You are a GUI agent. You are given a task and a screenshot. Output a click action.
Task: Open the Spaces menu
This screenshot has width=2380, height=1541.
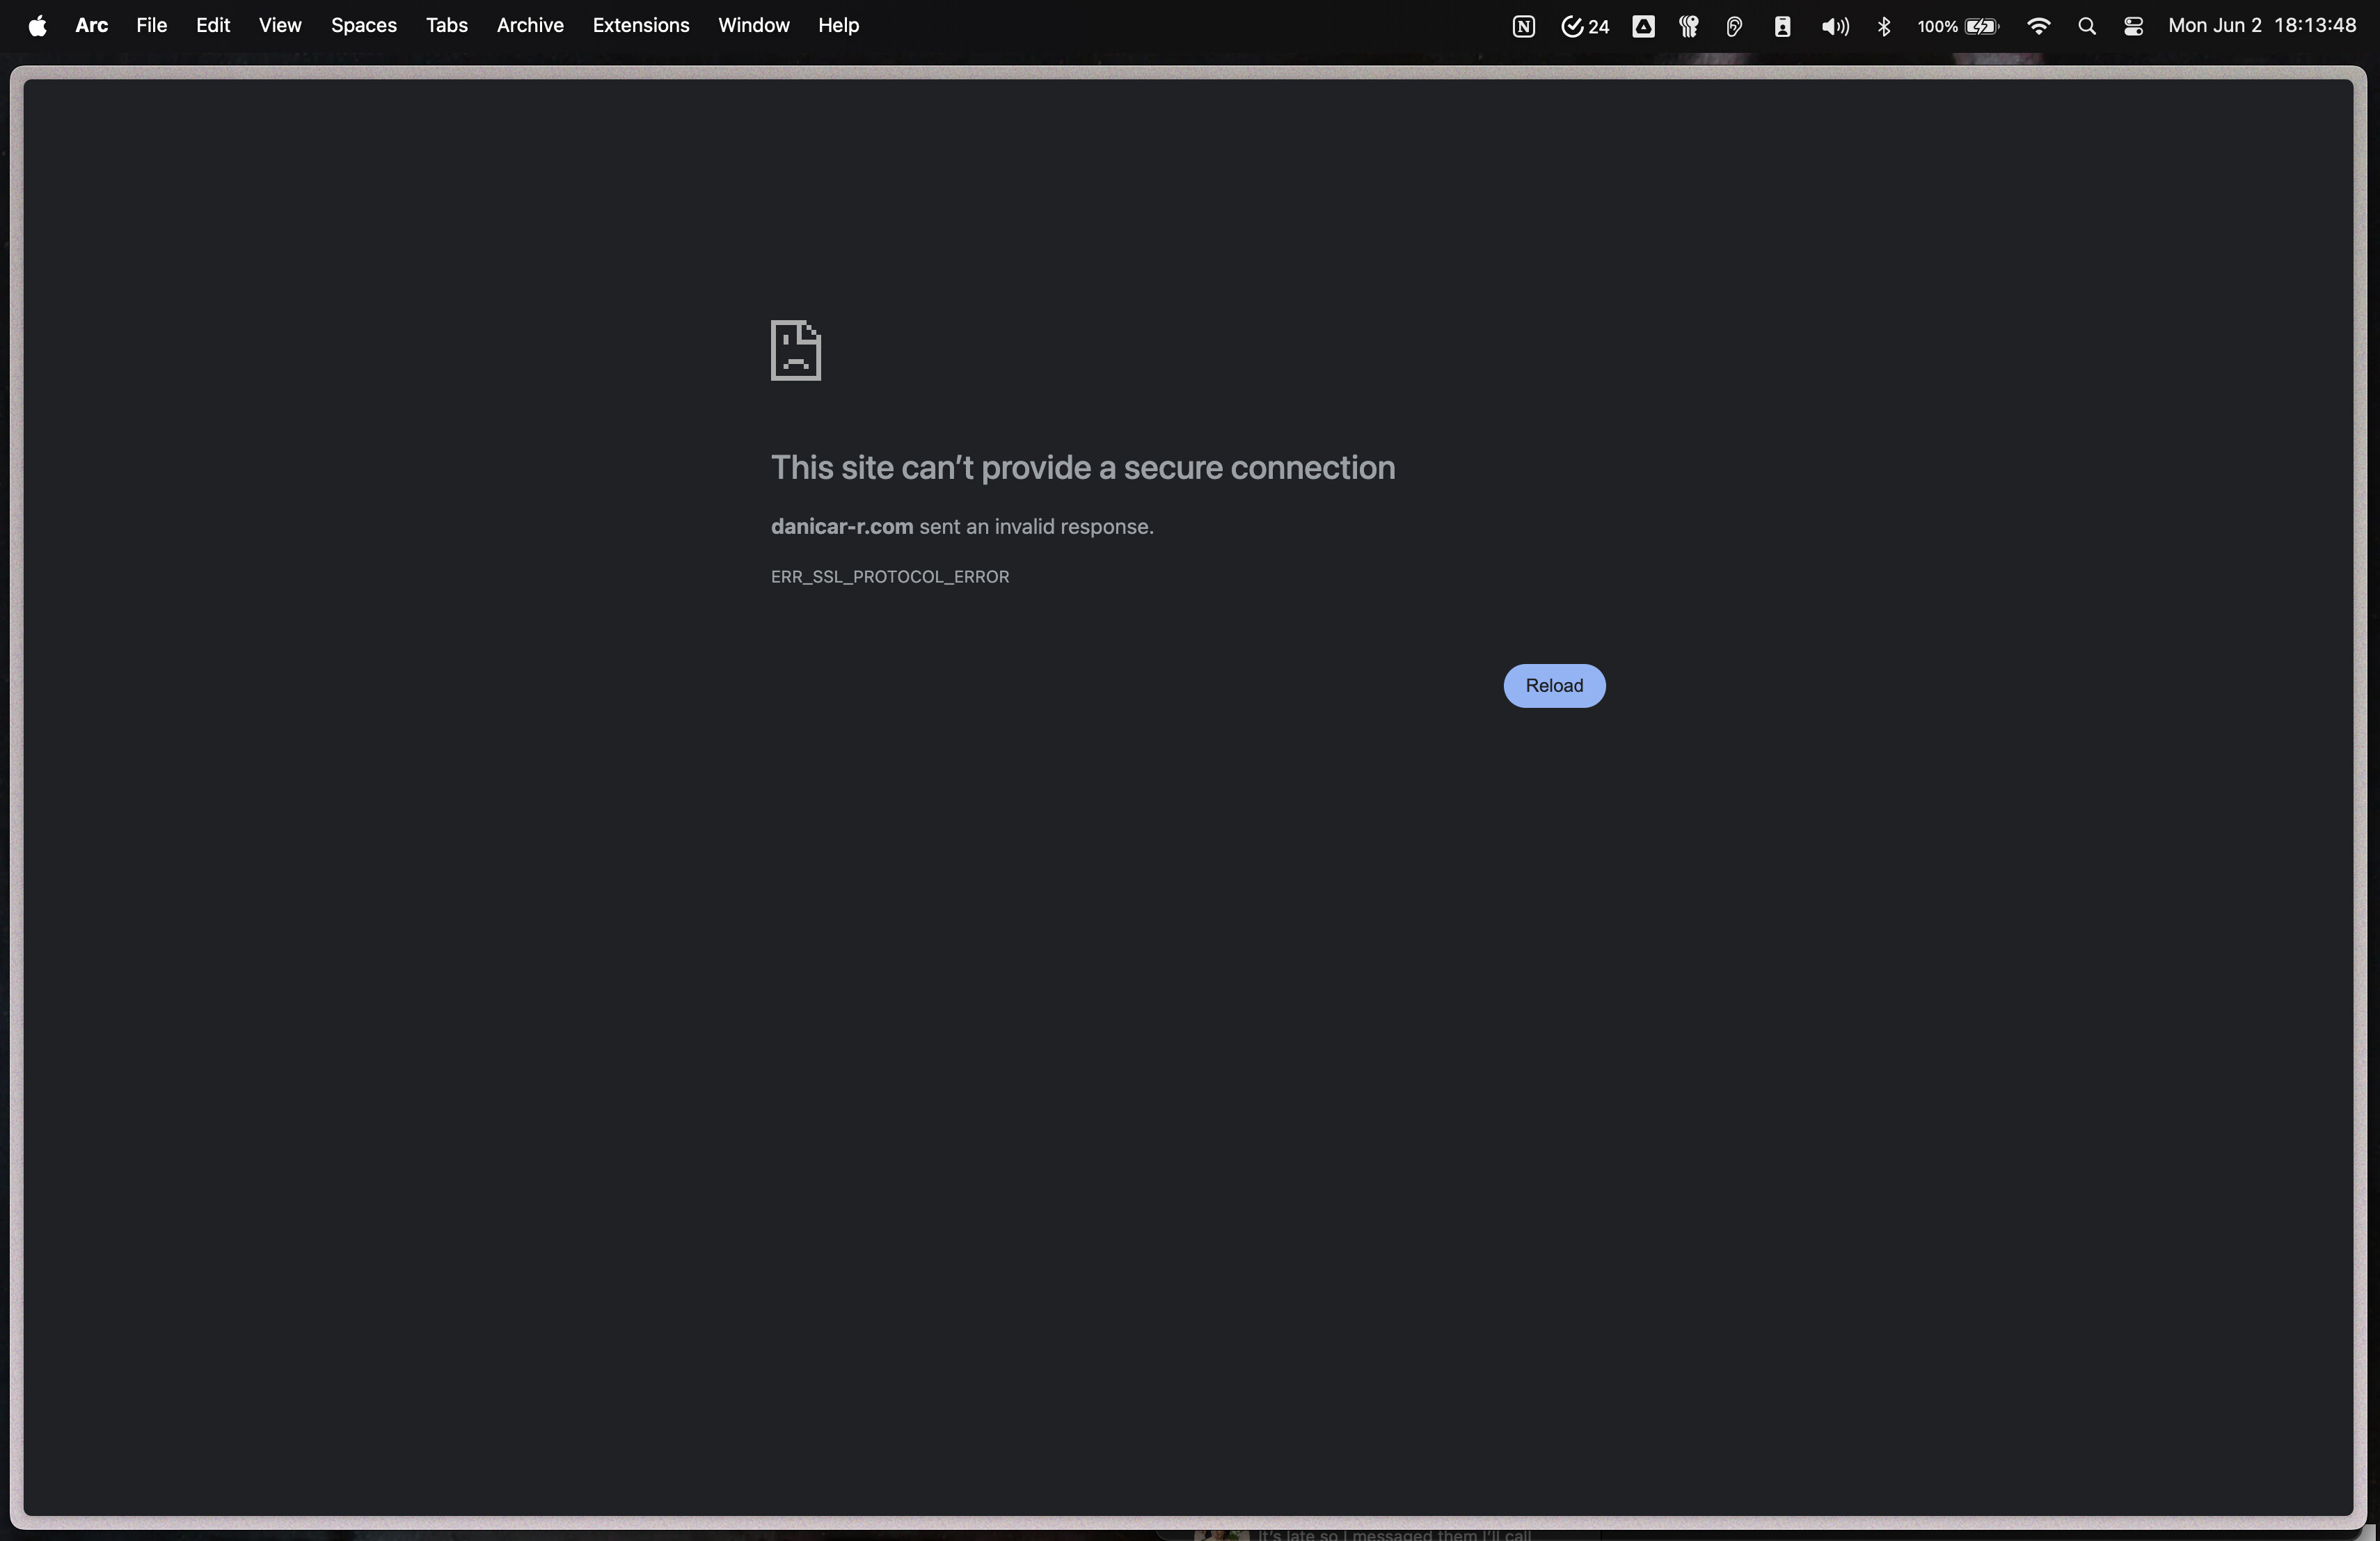click(363, 26)
